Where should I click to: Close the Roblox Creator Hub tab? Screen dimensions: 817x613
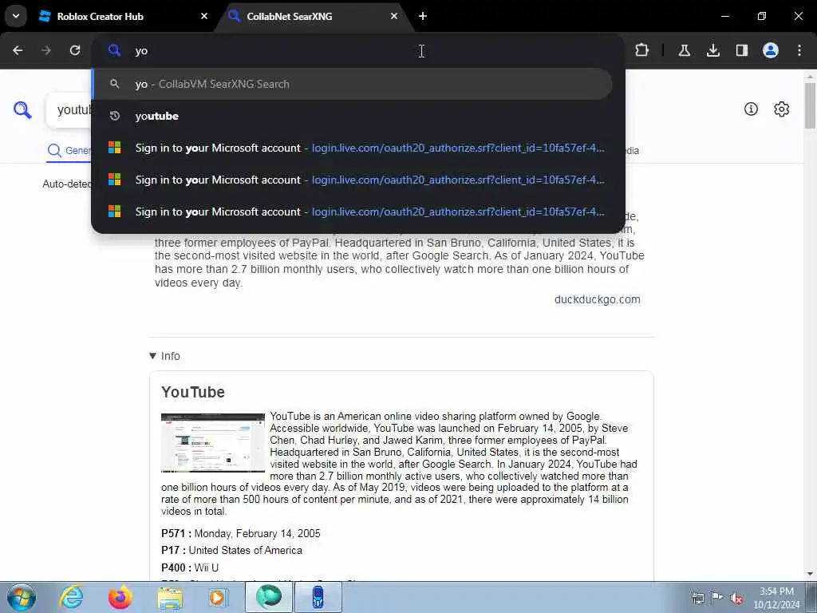click(x=203, y=16)
